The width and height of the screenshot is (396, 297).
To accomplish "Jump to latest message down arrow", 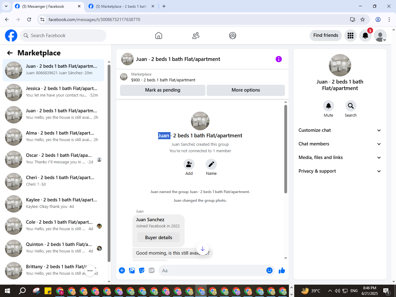I will pos(203,249).
